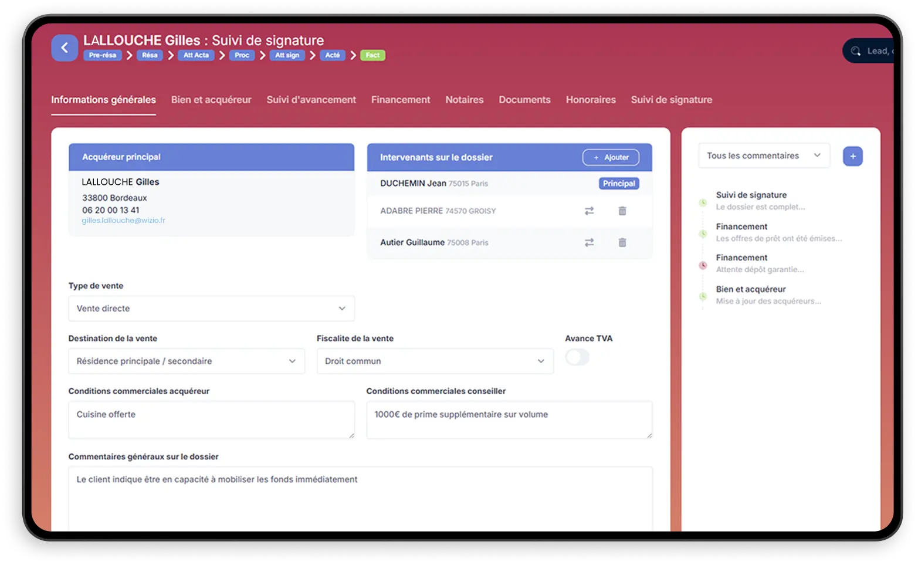The width and height of the screenshot is (918, 565).
Task: Click the Commentaires généraux text area
Action: [x=360, y=499]
